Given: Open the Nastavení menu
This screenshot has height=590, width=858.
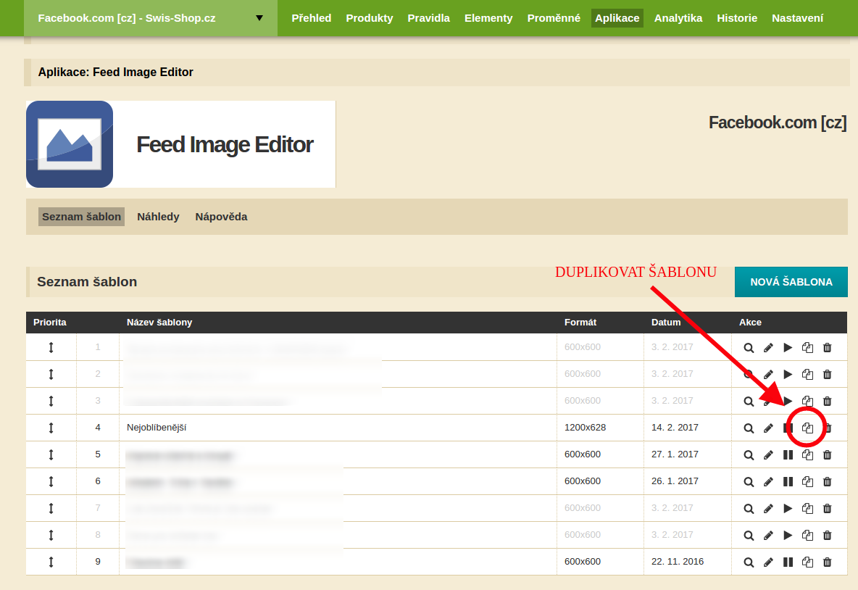Looking at the screenshot, I should click(x=797, y=18).
